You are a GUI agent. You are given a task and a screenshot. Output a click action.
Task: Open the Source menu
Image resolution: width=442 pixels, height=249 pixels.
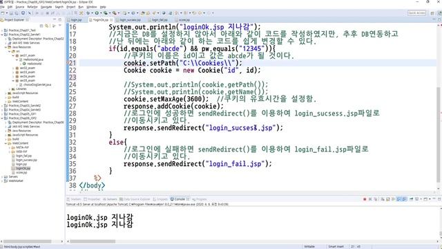click(20, 7)
